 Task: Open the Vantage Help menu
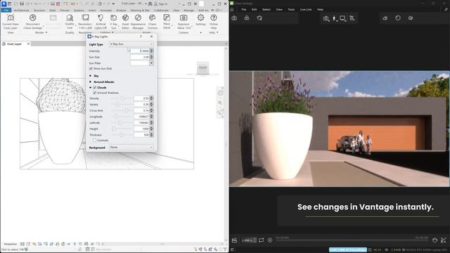point(320,9)
